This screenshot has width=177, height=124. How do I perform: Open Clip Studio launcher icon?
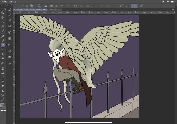31,6
